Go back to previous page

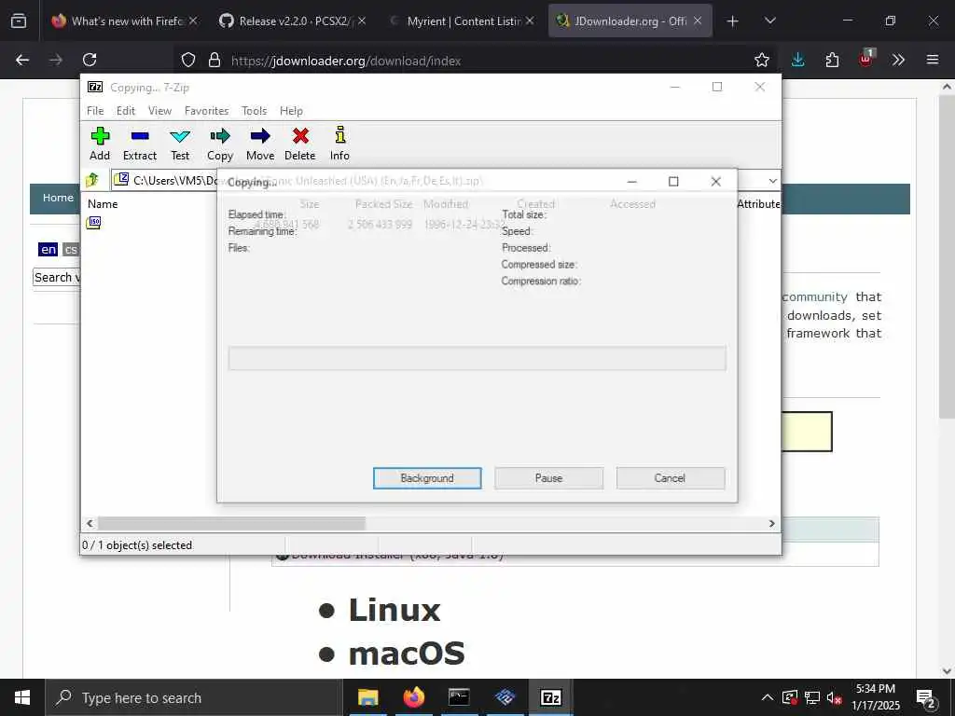(x=22, y=60)
